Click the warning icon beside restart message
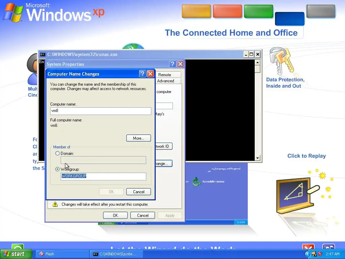 [x=55, y=204]
